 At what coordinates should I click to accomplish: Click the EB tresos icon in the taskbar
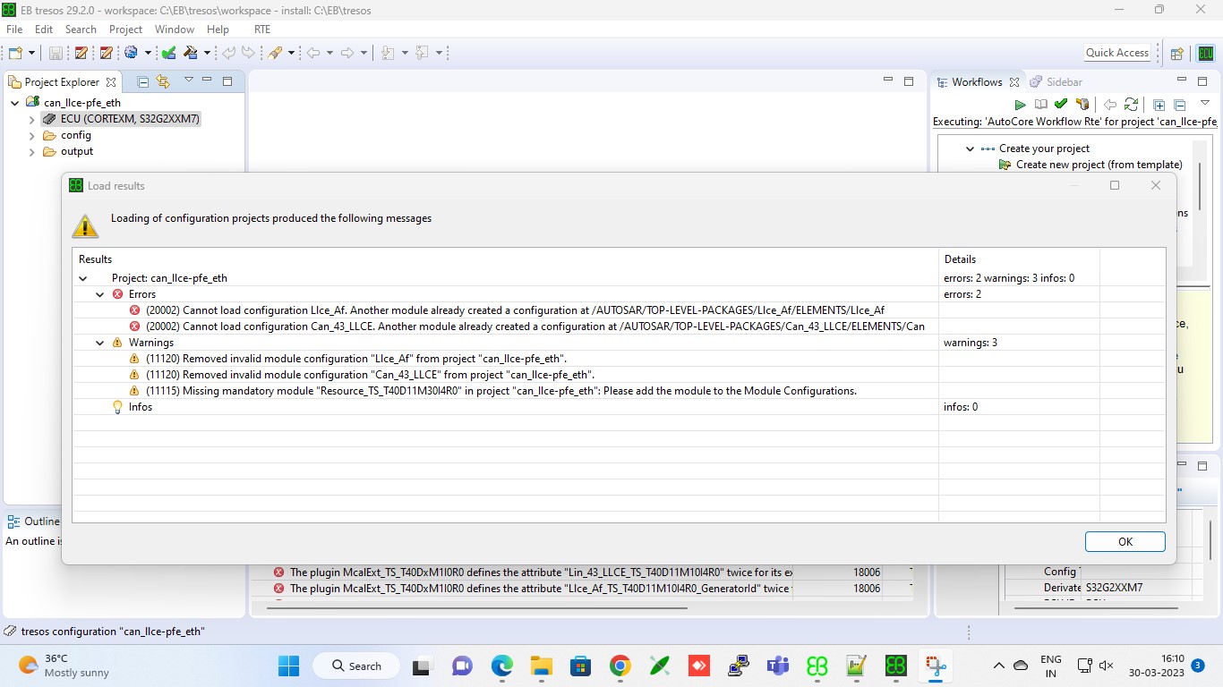click(894, 666)
